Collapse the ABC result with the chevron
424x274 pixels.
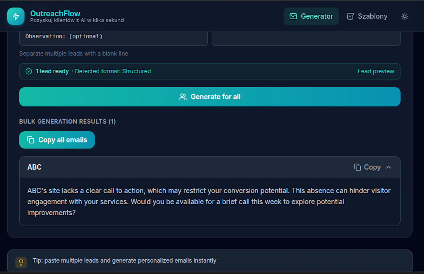(389, 167)
